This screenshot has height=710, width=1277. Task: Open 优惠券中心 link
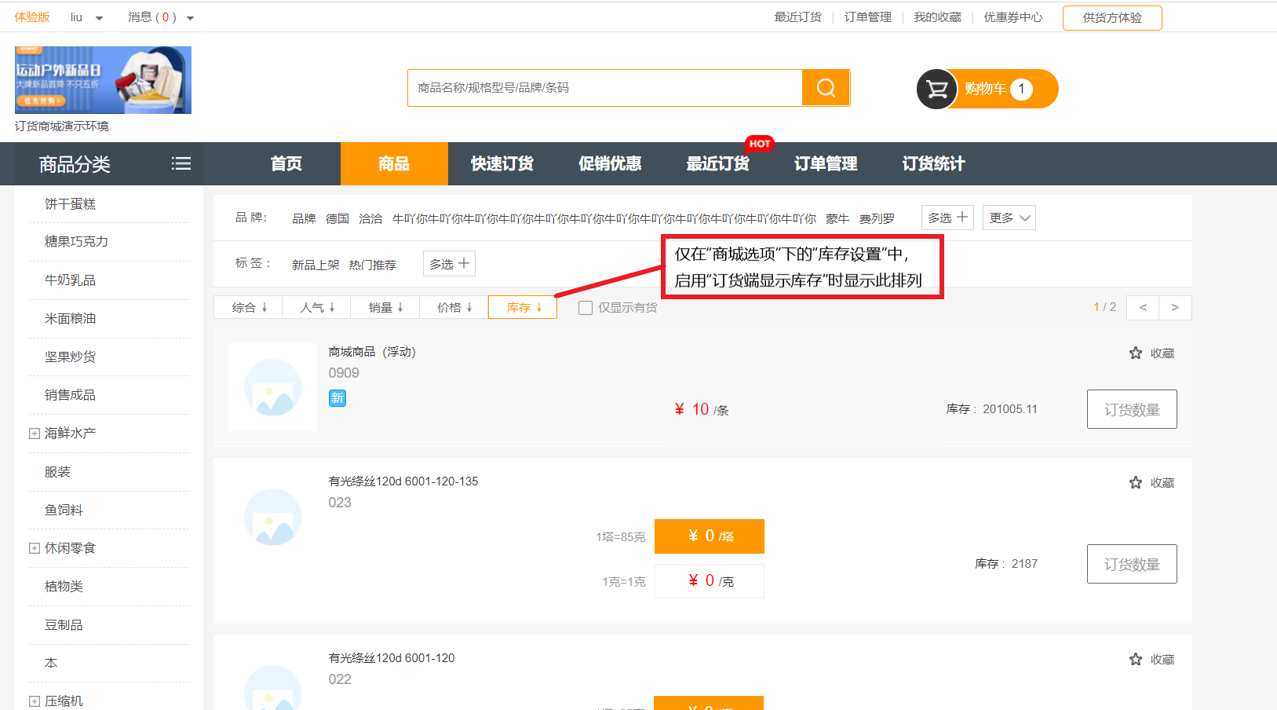(1013, 17)
